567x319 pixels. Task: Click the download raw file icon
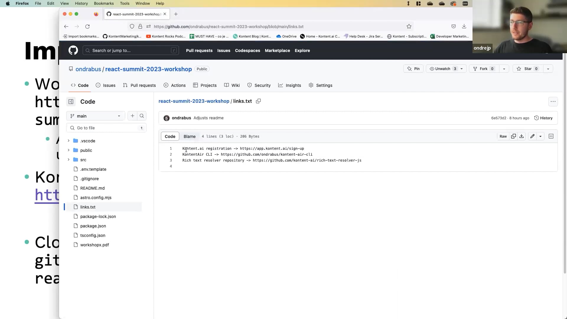click(x=522, y=136)
